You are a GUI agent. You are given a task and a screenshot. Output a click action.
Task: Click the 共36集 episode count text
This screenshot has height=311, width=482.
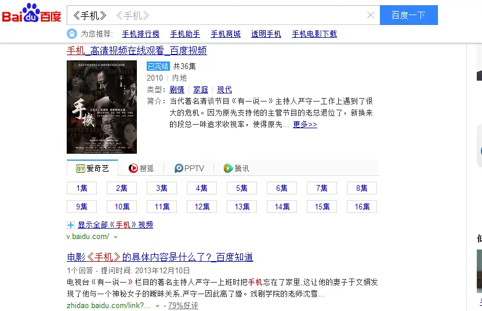click(x=184, y=66)
